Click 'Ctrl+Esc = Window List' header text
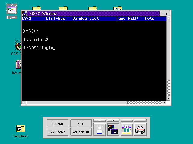Screen dimensions: 193x144 (x=72, y=19)
